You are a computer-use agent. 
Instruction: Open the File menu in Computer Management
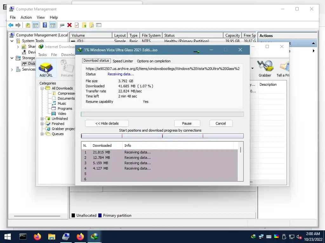13,17
